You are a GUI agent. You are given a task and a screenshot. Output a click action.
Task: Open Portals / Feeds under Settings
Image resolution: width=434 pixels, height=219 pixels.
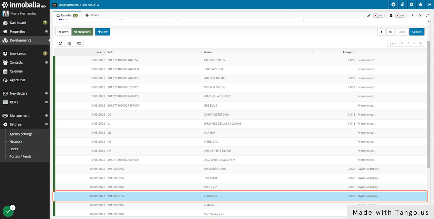click(x=21, y=156)
